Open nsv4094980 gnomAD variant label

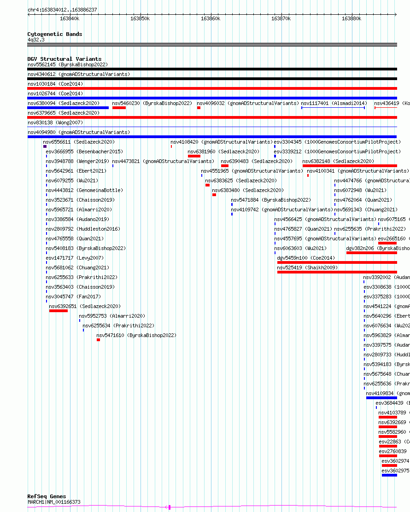coord(79,132)
